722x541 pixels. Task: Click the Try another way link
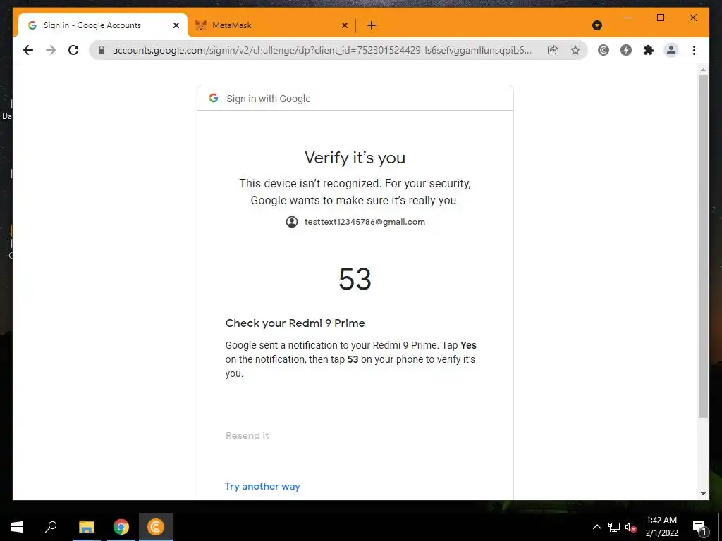point(262,486)
